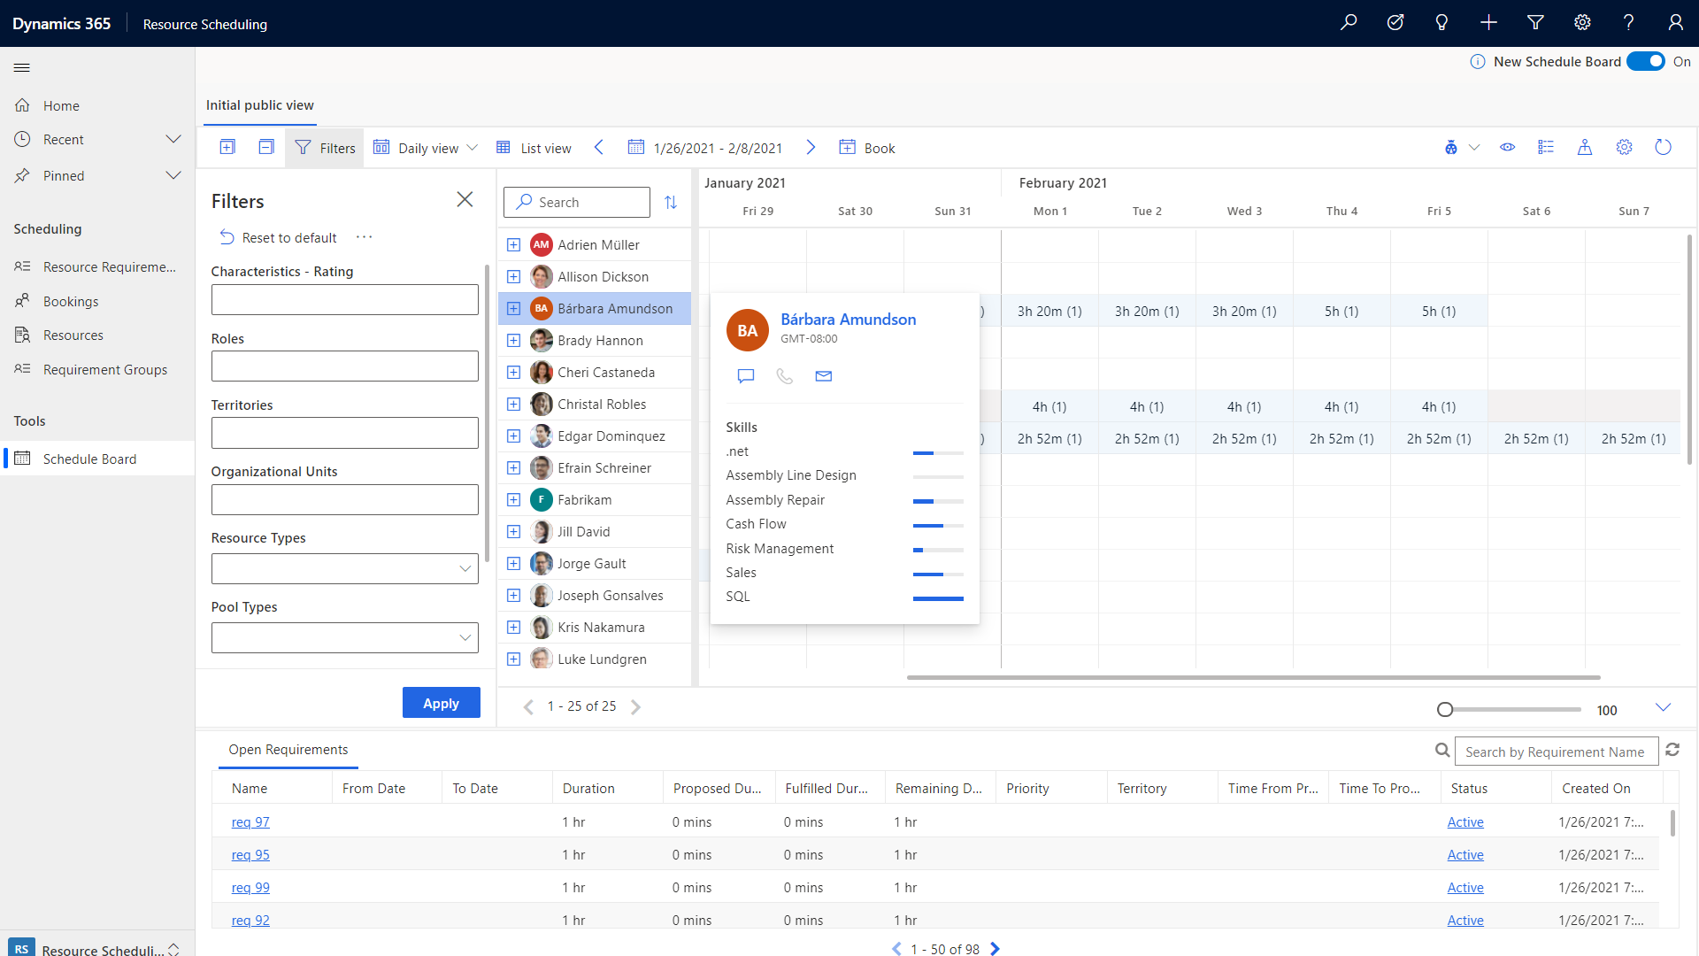Click Apply button to apply filters
The height and width of the screenshot is (956, 1699).
tap(441, 703)
